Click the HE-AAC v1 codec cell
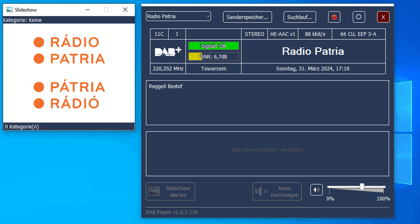Viewport: 420px width, 224px height. coord(282,34)
